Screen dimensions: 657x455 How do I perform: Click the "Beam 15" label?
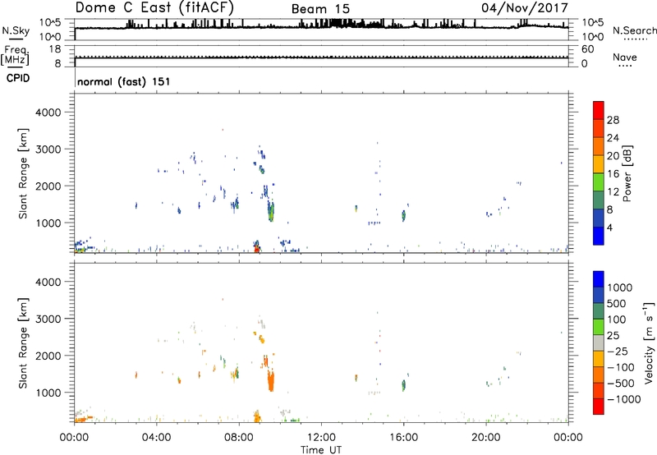point(320,9)
